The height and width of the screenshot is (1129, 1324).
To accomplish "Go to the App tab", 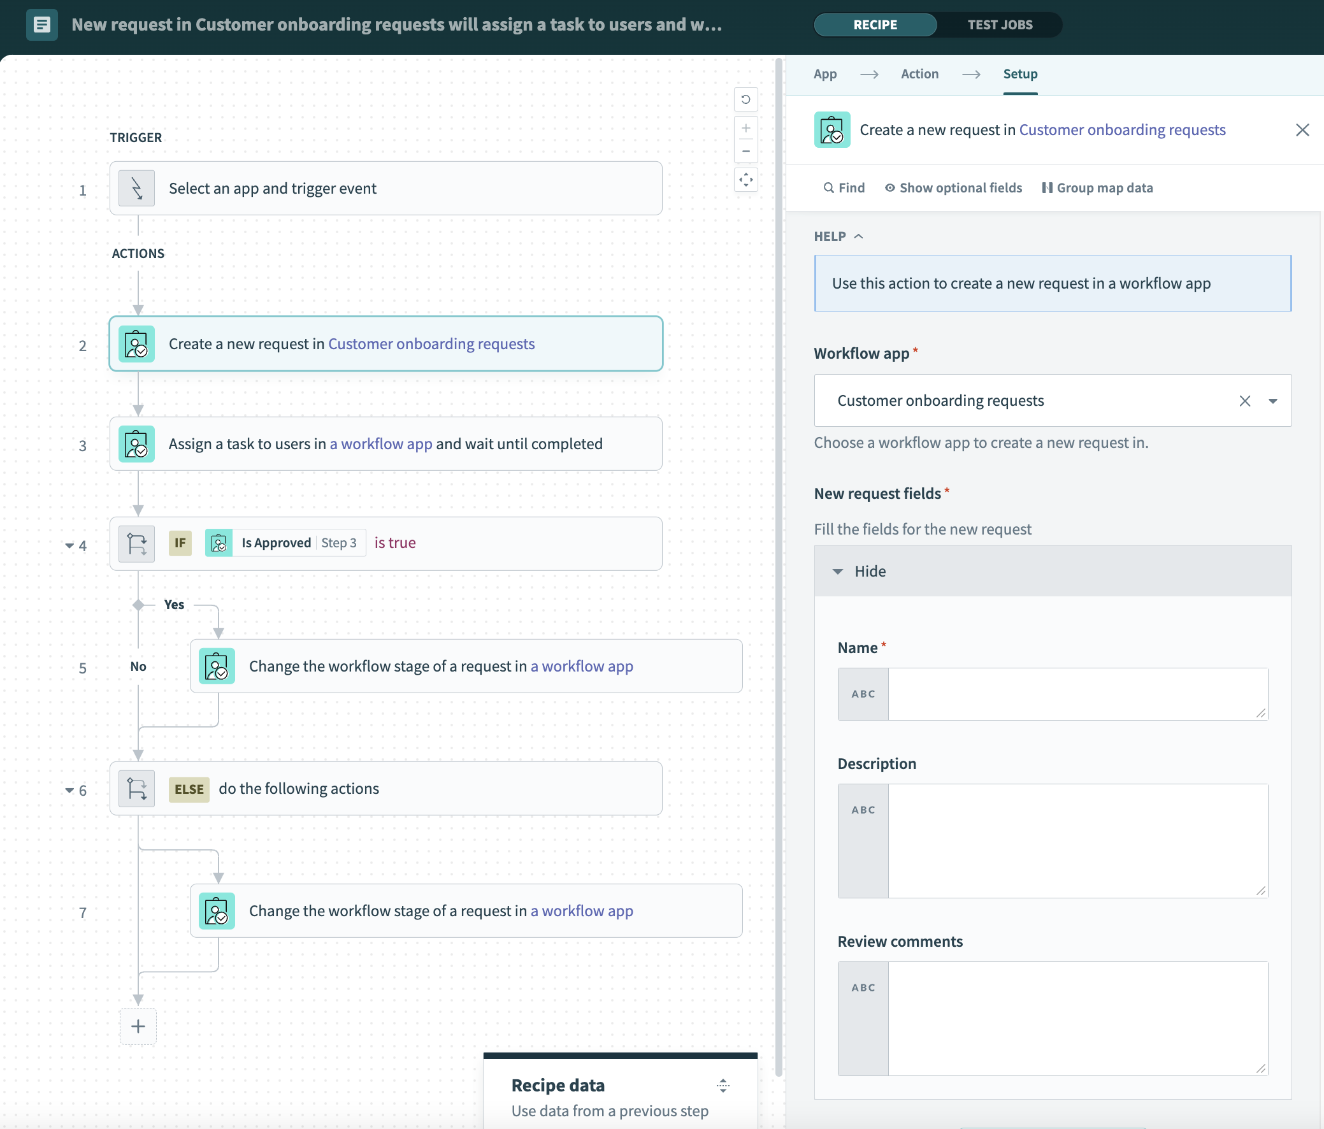I will pyautogui.click(x=824, y=74).
